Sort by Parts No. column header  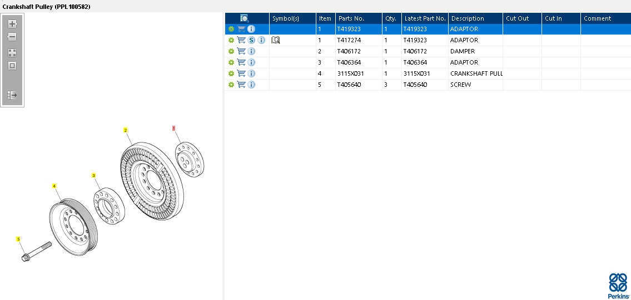[351, 18]
